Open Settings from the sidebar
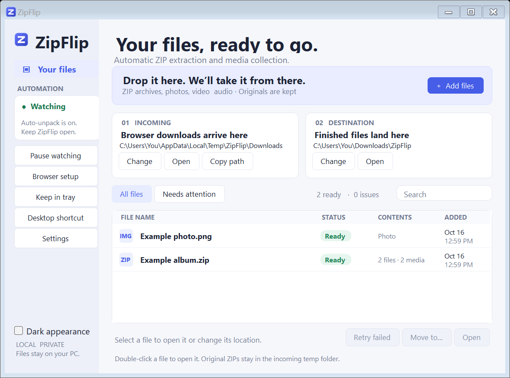Viewport: 510px width, 378px height. pyautogui.click(x=56, y=239)
